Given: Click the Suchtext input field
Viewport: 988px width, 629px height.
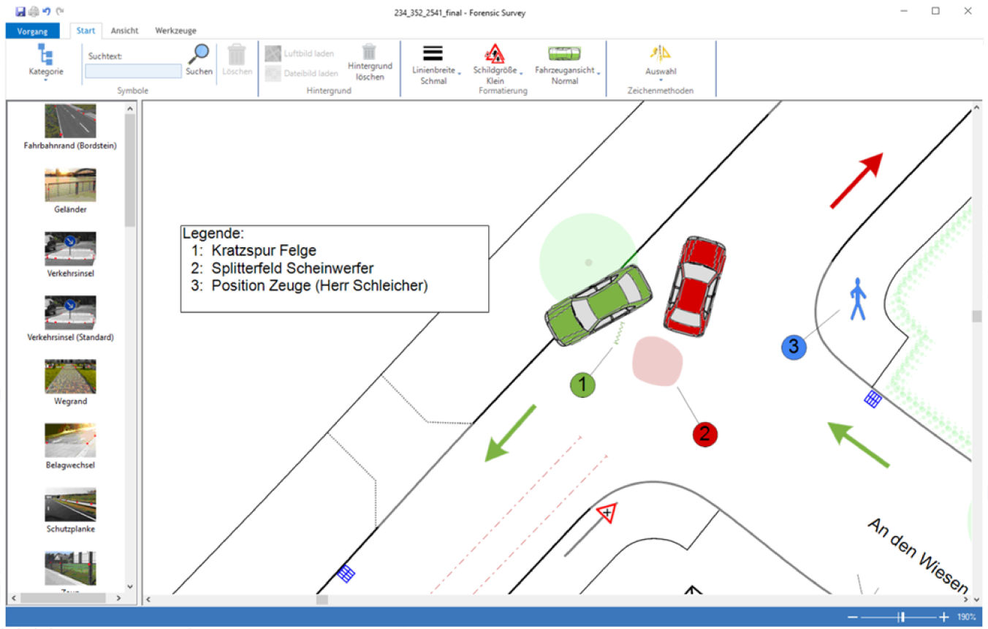Looking at the screenshot, I should tap(133, 71).
